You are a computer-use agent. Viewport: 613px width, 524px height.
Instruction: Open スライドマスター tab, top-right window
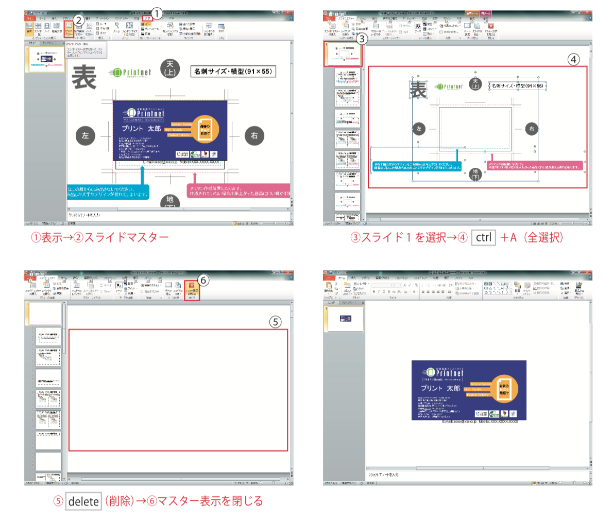pos(346,18)
